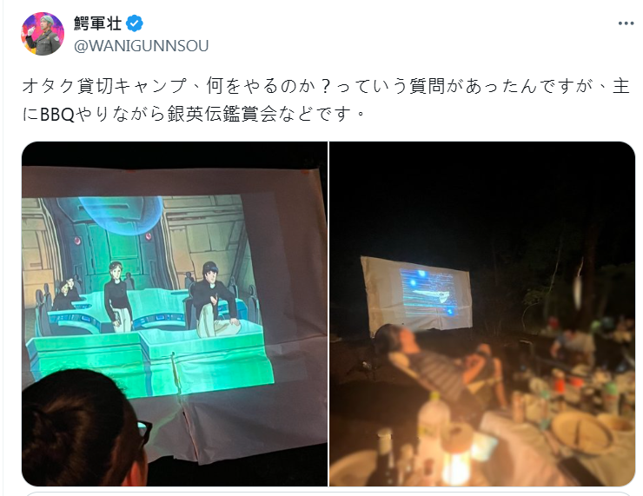Image resolution: width=643 pixels, height=496 pixels.
Task: Open the 鰐軍壮 profile avatar
Action: point(43,34)
